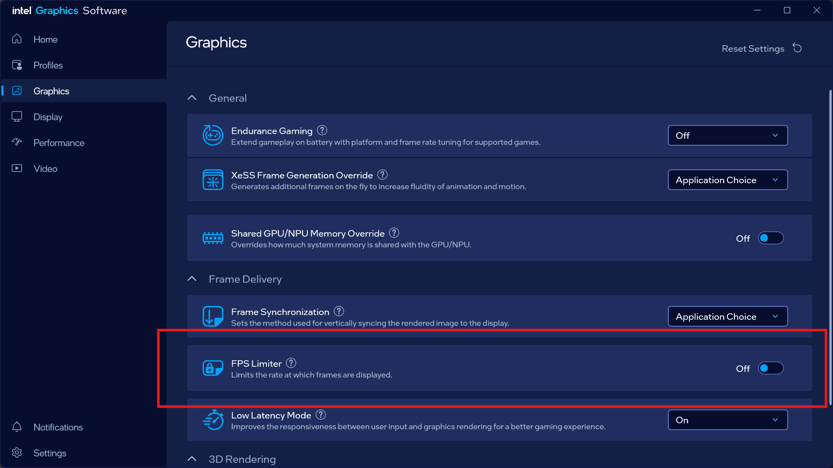Click the Endurance Gaming controller icon

213,135
